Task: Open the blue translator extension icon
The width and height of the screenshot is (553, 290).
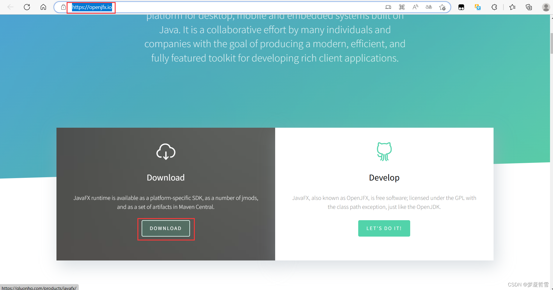Action: (478, 7)
